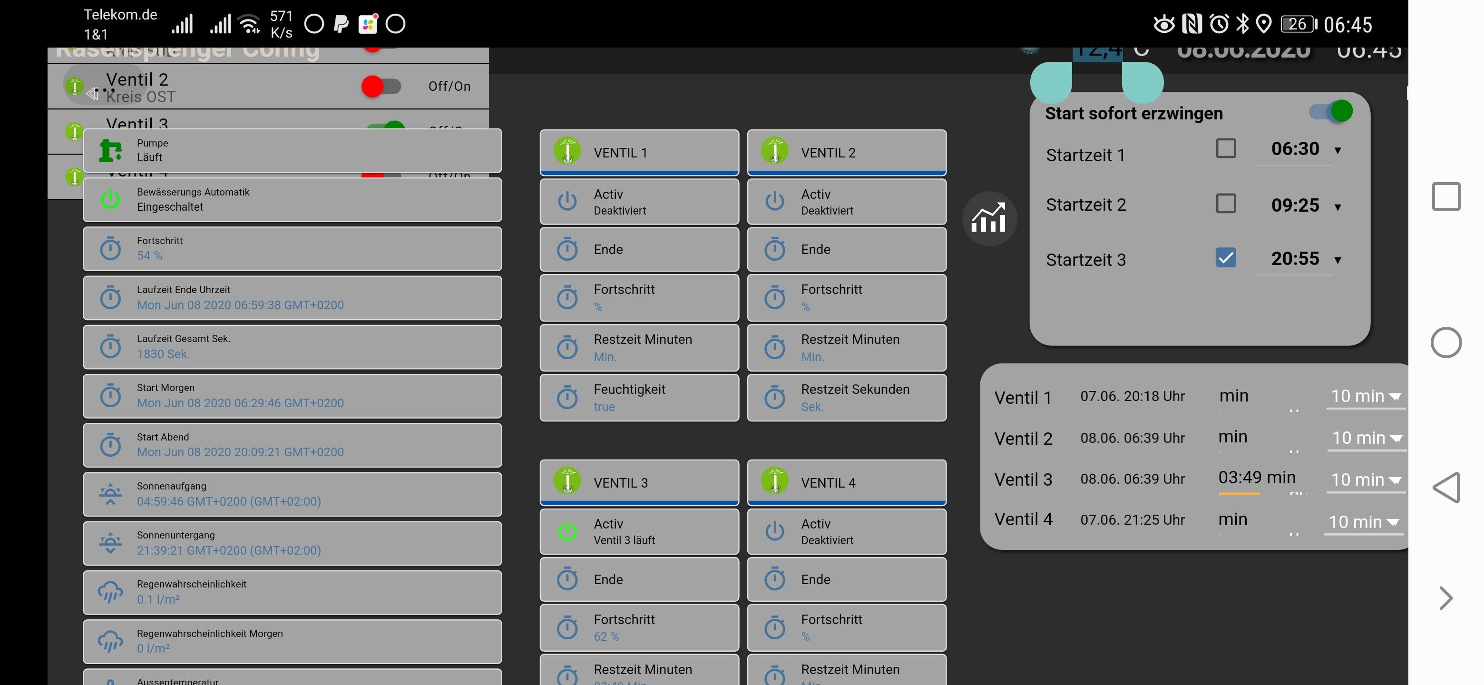
Task: Uncheck the Startzeit 3 checkbox
Action: pyautogui.click(x=1225, y=257)
